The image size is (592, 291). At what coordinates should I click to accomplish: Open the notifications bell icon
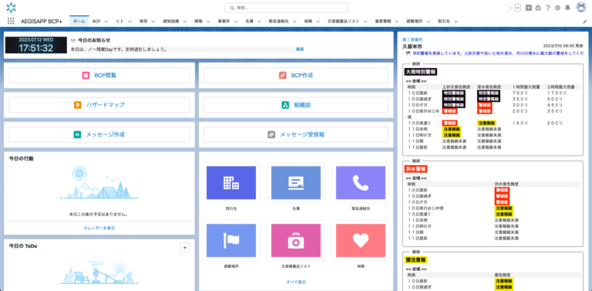click(567, 8)
